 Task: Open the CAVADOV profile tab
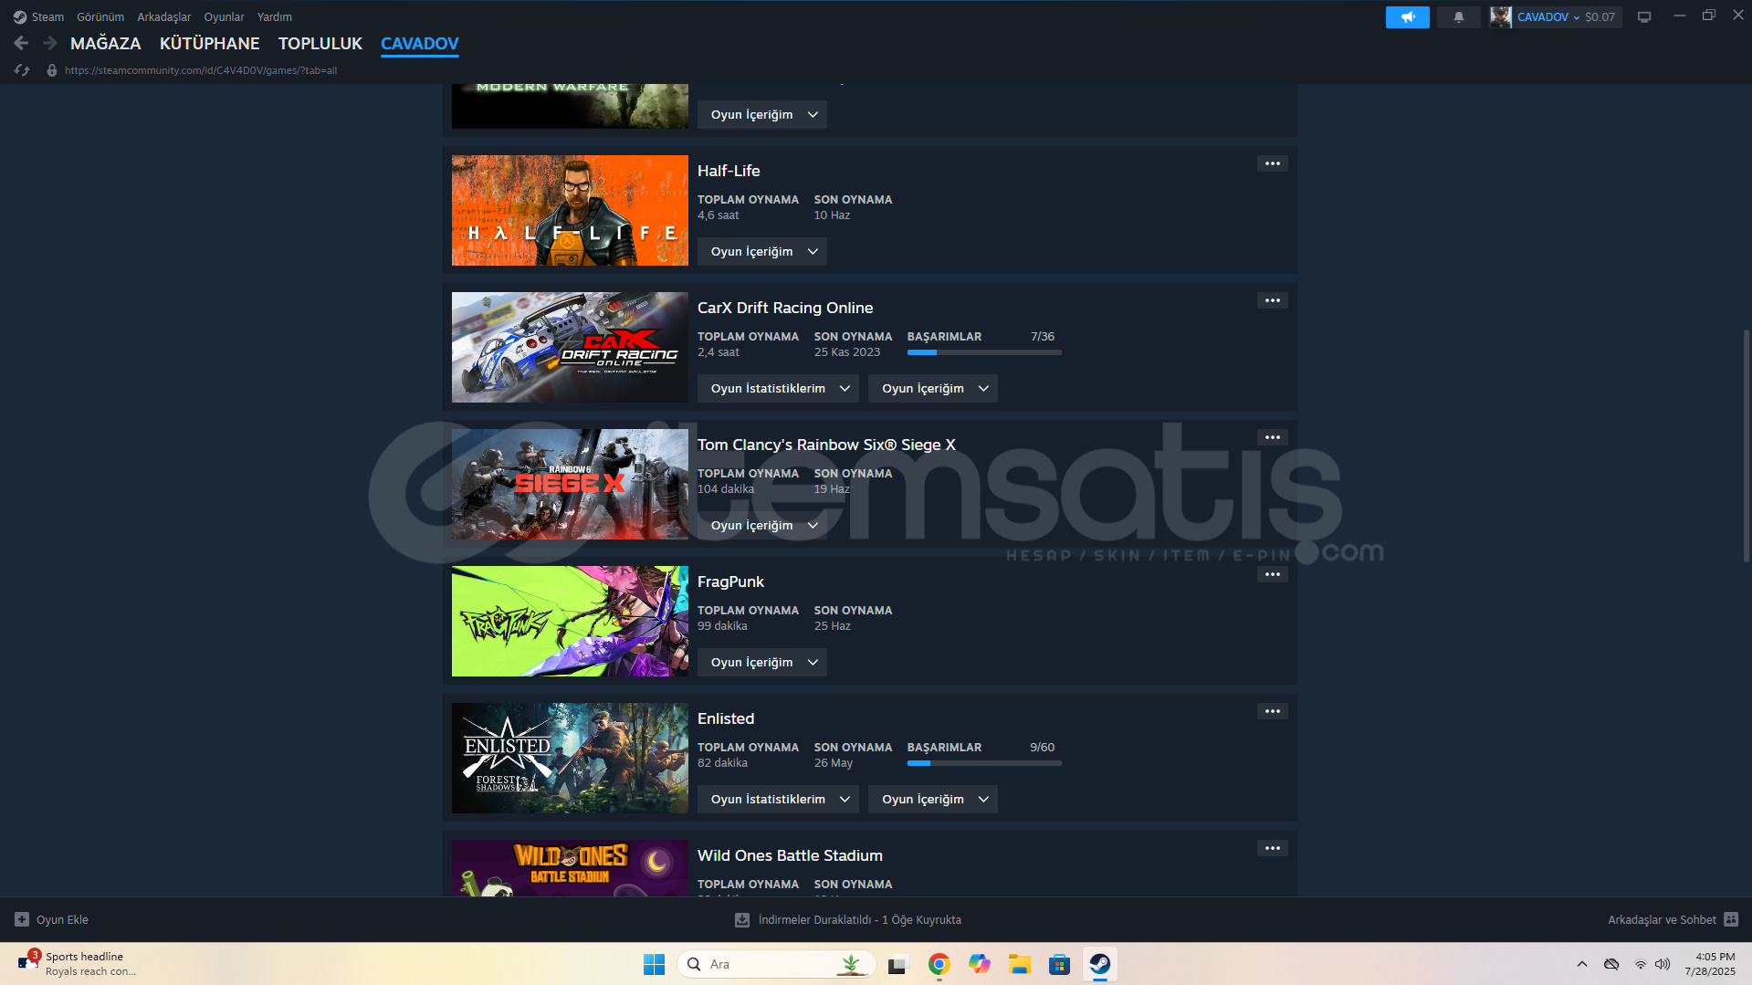coord(420,43)
